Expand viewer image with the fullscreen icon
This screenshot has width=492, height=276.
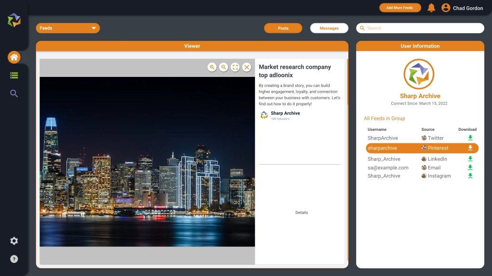pyautogui.click(x=235, y=67)
